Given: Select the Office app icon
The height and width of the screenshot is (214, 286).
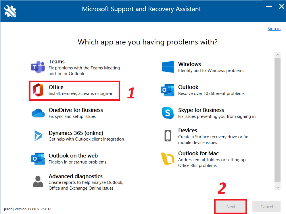Looking at the screenshot, I should (x=38, y=90).
